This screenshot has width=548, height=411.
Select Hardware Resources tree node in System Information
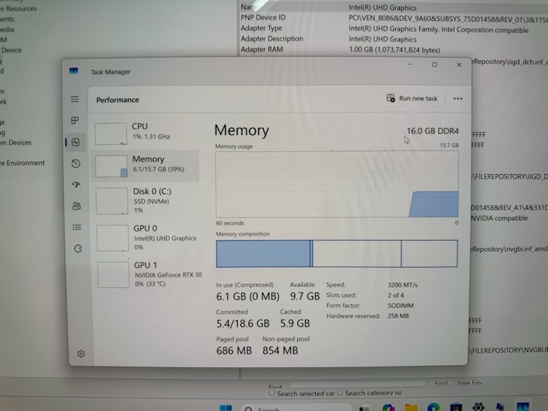pos(18,8)
